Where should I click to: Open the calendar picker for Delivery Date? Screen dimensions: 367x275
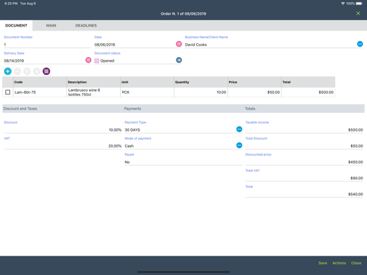point(88,60)
